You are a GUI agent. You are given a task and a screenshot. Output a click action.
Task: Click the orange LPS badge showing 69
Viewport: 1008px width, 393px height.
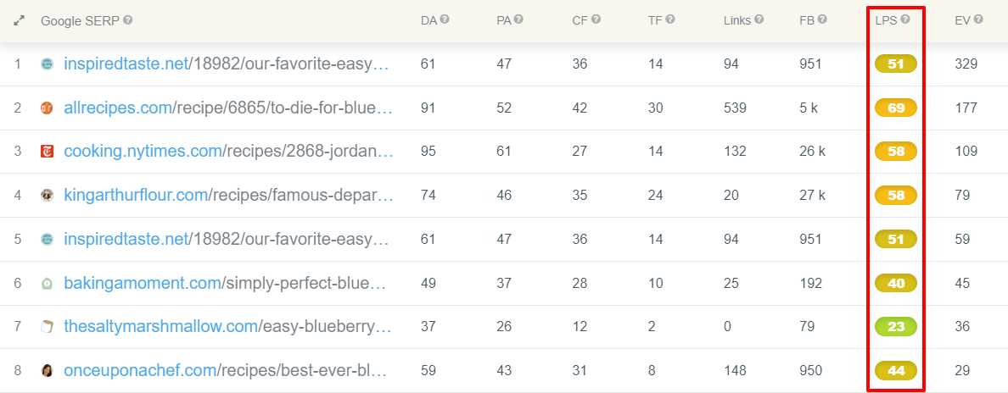pyautogui.click(x=895, y=108)
